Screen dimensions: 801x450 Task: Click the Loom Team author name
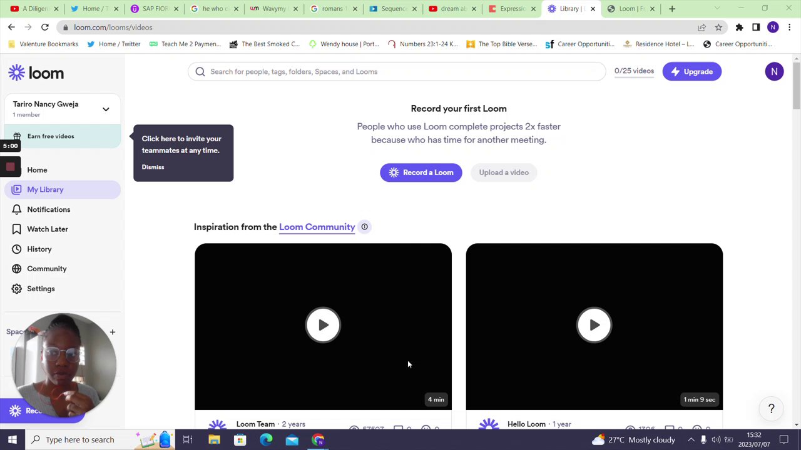coord(255,424)
